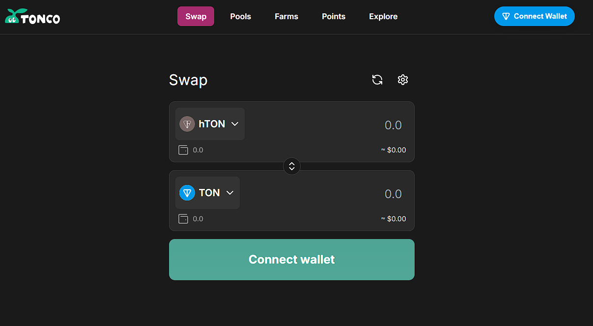The width and height of the screenshot is (593, 326).
Task: Click the TON wallet balance icon
Action: (183, 219)
